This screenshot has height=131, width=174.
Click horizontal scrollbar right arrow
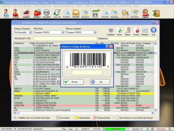pyautogui.click(x=153, y=113)
